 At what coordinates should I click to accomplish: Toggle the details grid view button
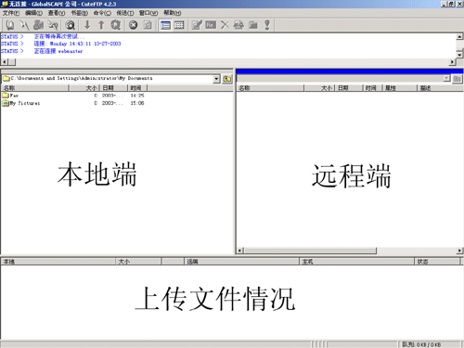tap(179, 25)
